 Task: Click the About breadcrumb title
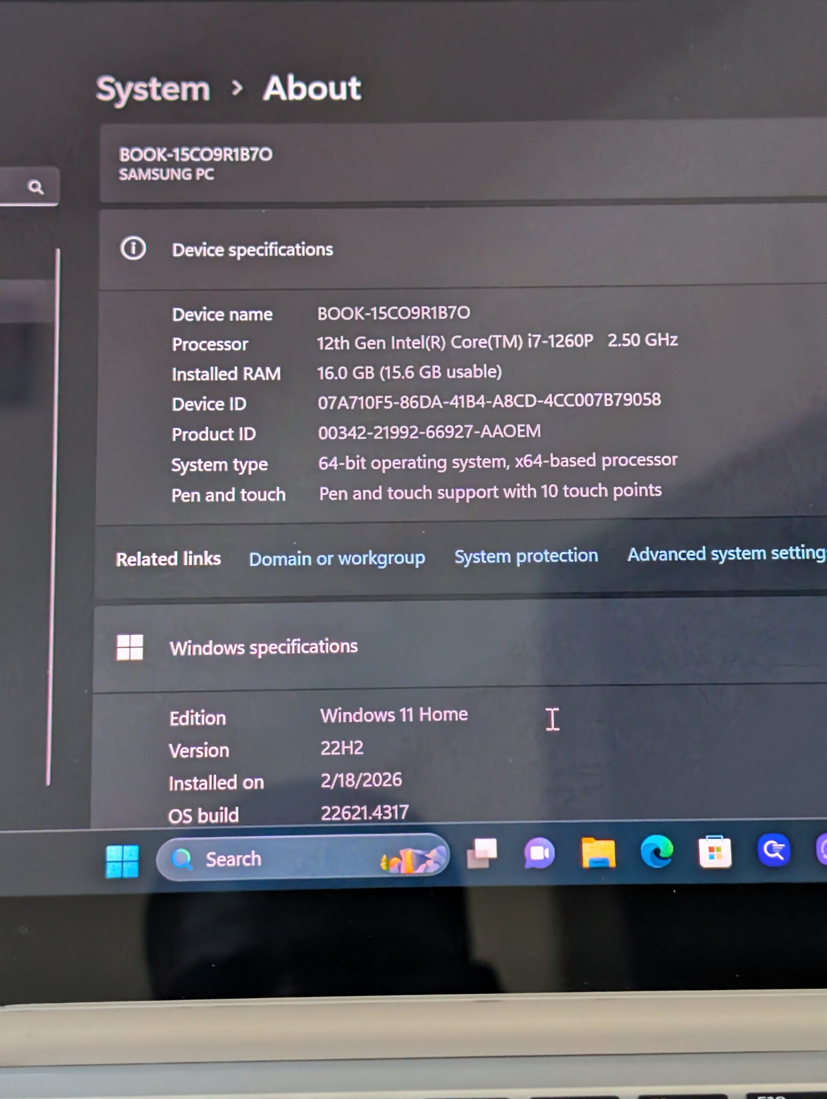312,88
